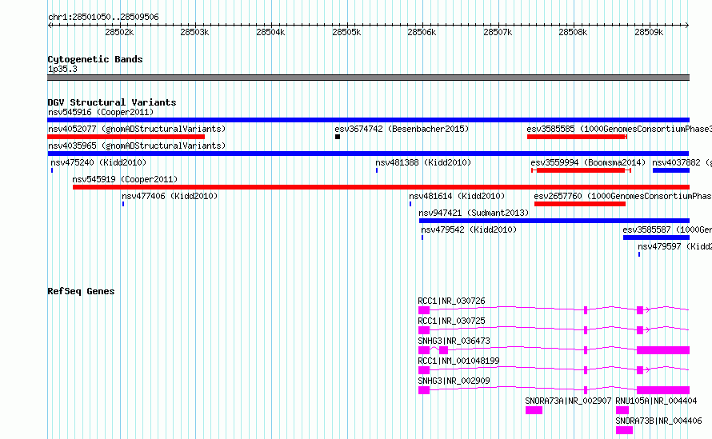Click the chr1:28501050..28509506 coordinates text
712x439 pixels.
pyautogui.click(x=103, y=18)
